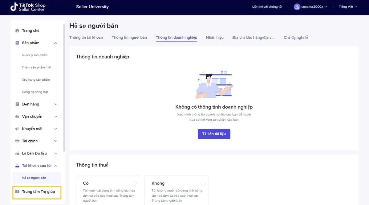Switch to the Thông tin tài khoản tab
Image resolution: width=369 pixels, height=205 pixels.
coord(86,37)
